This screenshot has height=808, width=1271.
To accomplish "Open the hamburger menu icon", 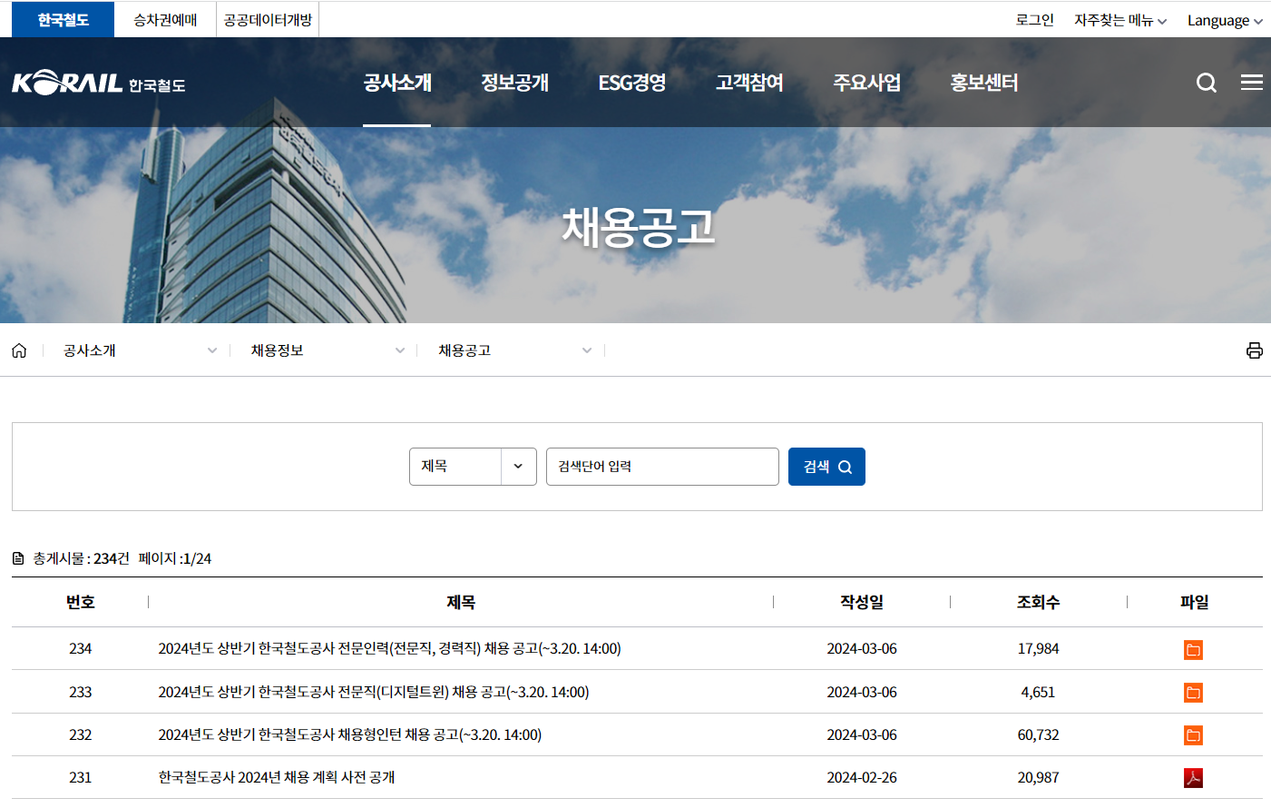I will point(1251,82).
